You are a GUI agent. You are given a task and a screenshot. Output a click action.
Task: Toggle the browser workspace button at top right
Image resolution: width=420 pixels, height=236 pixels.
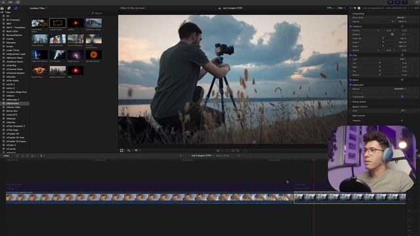pyautogui.click(x=390, y=2)
